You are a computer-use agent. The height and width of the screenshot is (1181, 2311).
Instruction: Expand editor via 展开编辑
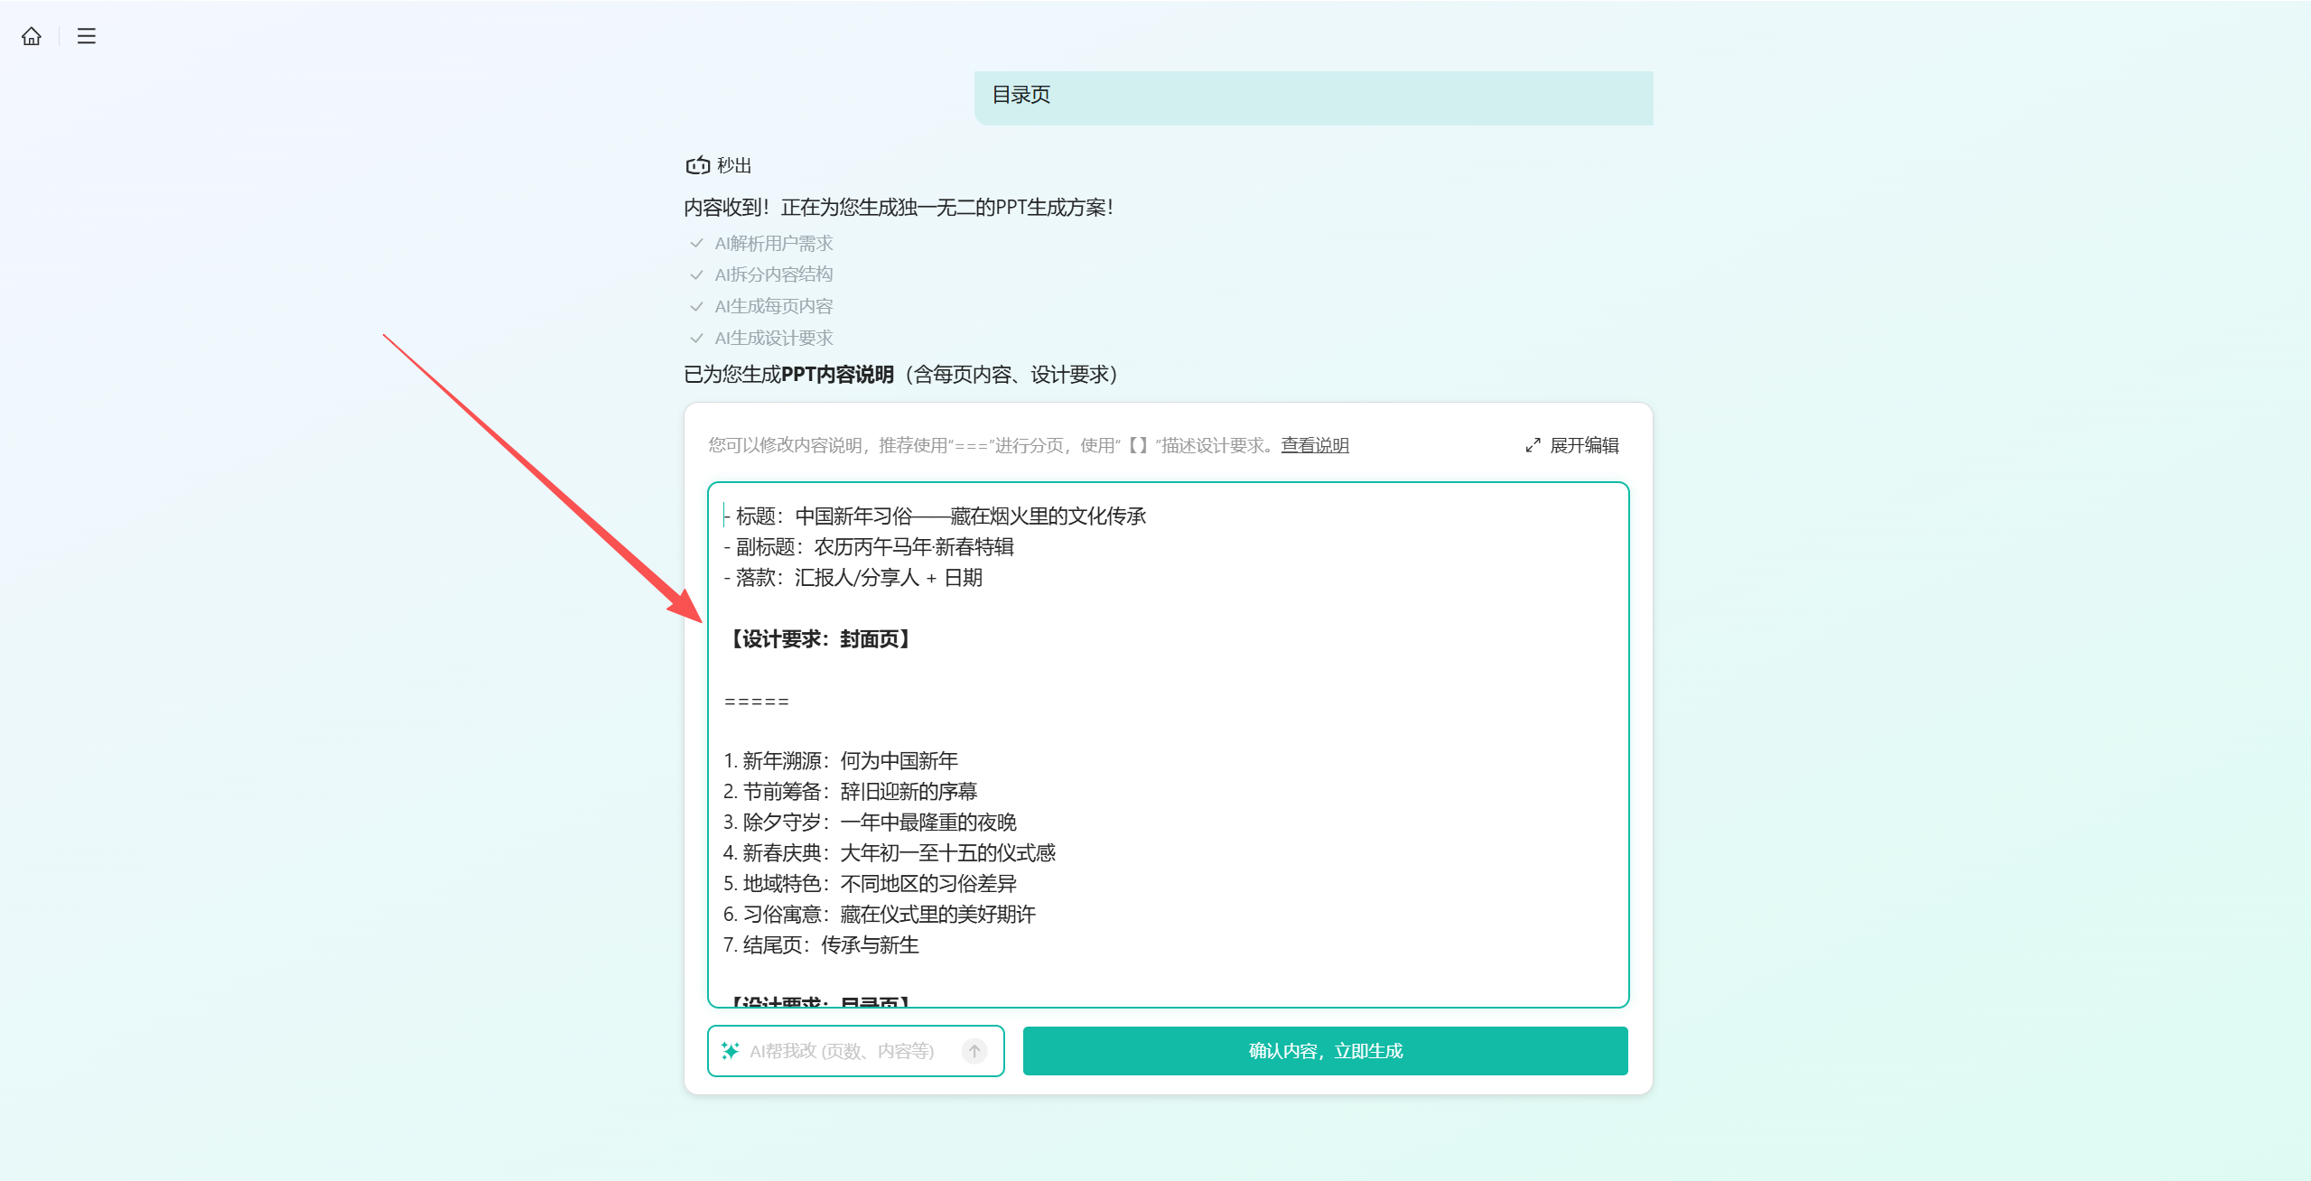[x=1583, y=445]
